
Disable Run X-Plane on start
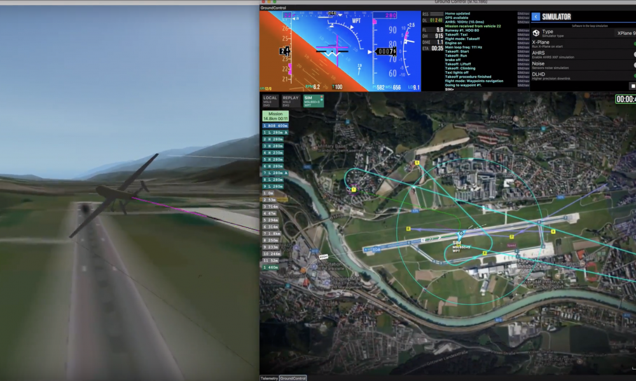(x=634, y=44)
